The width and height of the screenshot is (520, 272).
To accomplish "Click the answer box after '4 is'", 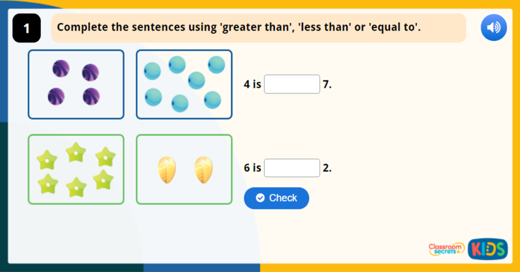I will coord(292,84).
